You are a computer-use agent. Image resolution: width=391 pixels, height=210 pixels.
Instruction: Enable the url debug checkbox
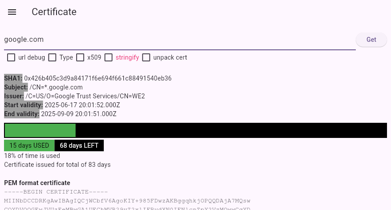pyautogui.click(x=11, y=57)
